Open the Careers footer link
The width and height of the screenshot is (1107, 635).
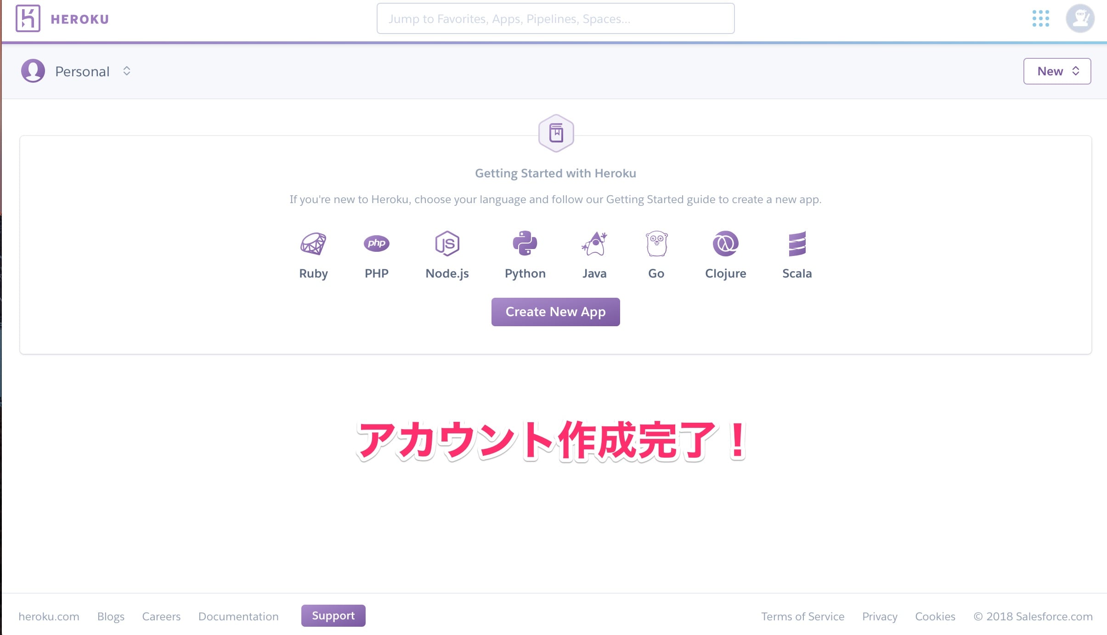161,617
